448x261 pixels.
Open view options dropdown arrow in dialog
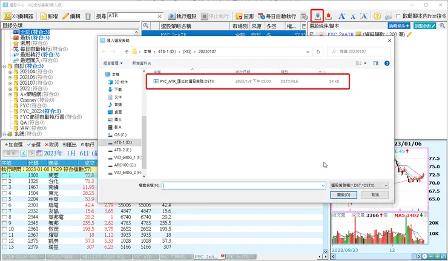click(365, 63)
